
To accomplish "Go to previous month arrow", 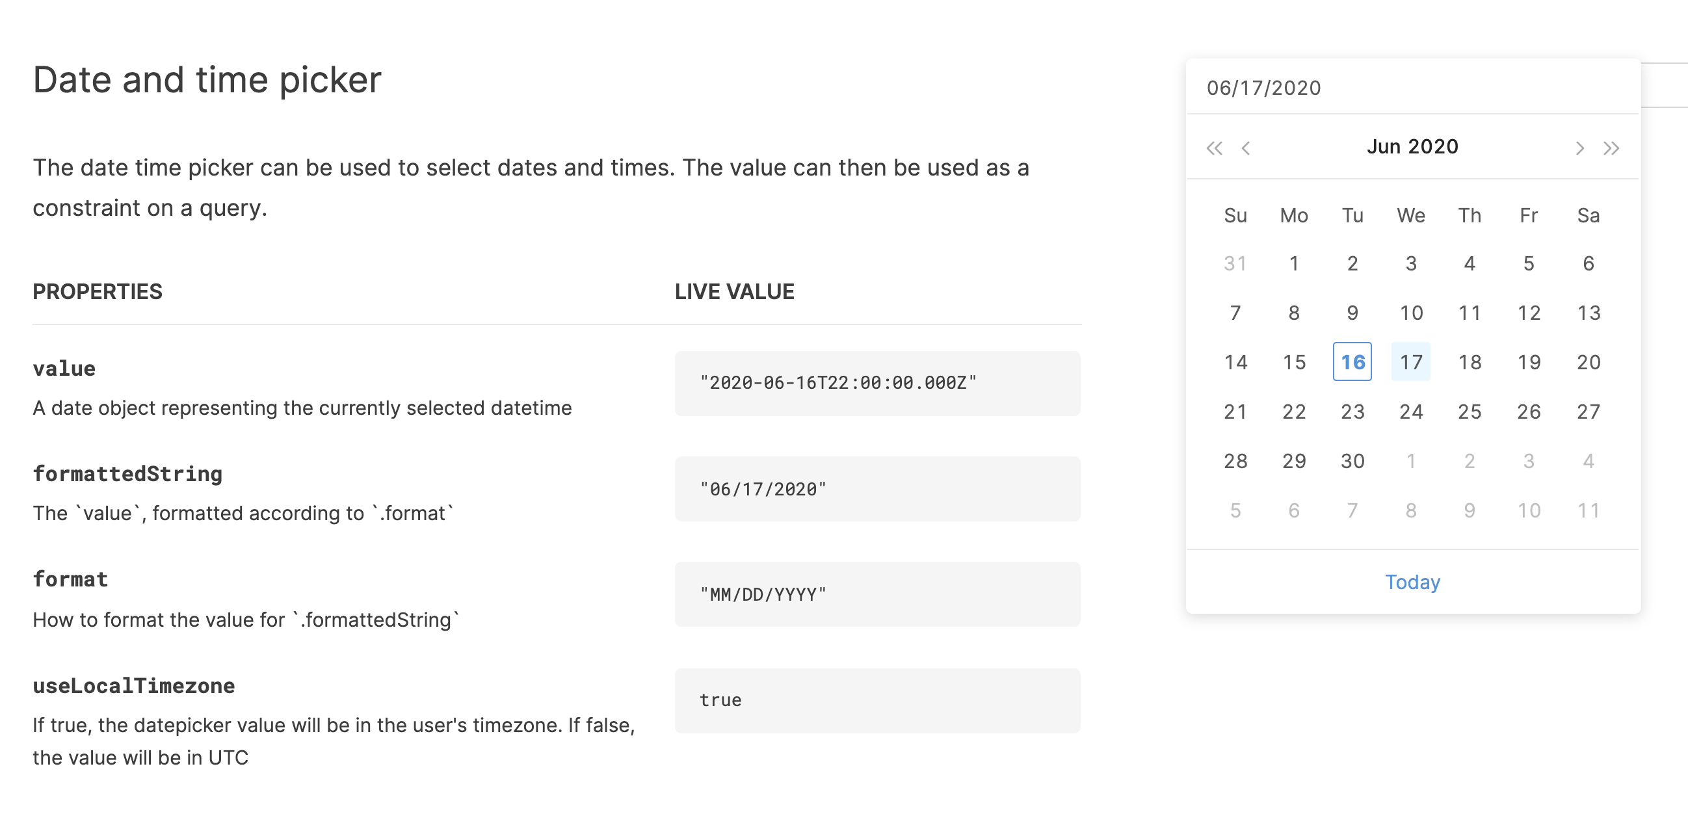I will tap(1246, 148).
